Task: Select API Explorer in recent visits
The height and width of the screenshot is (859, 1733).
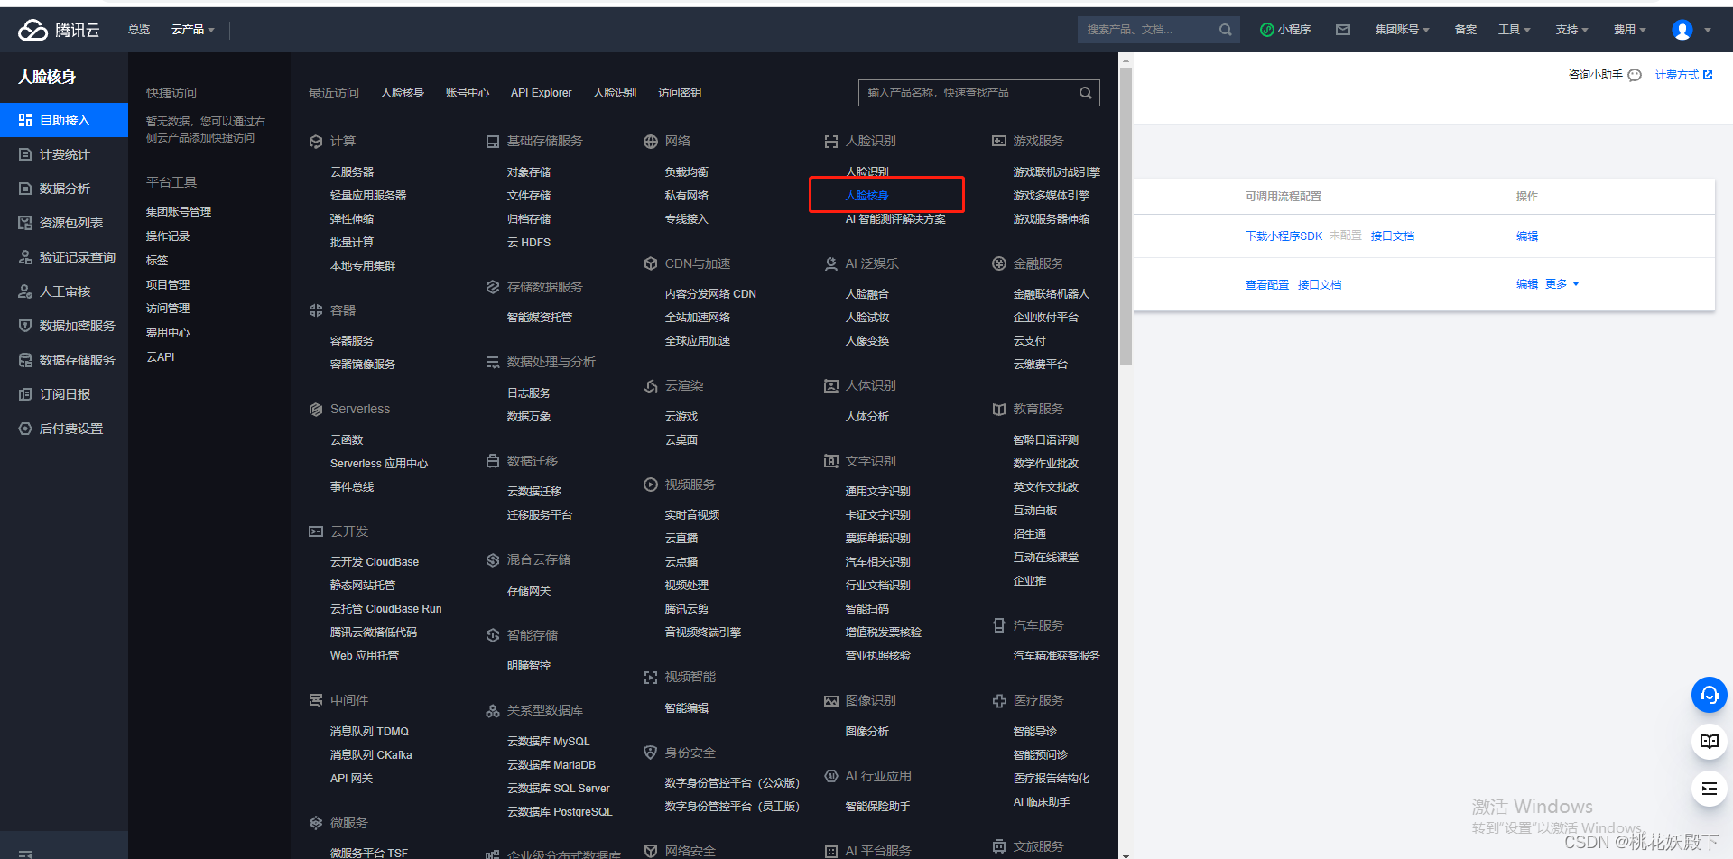Action: [x=541, y=93]
